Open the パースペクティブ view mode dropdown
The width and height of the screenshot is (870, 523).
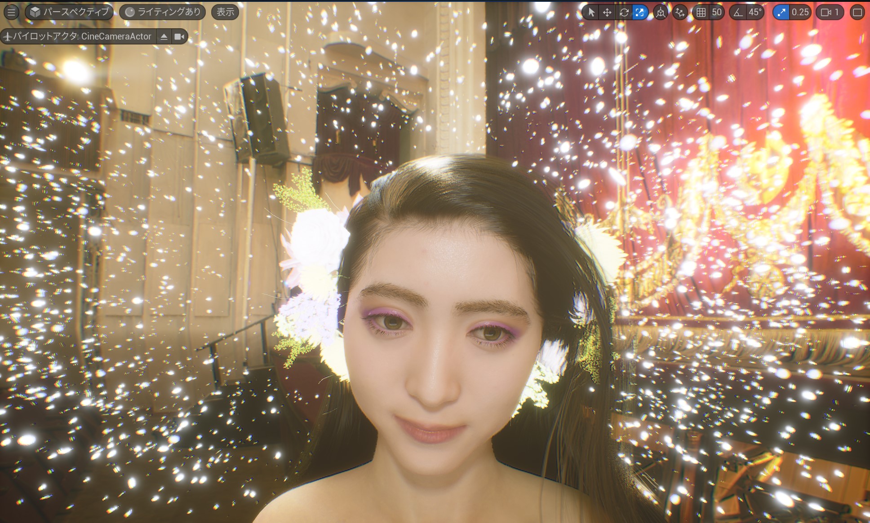click(x=69, y=12)
